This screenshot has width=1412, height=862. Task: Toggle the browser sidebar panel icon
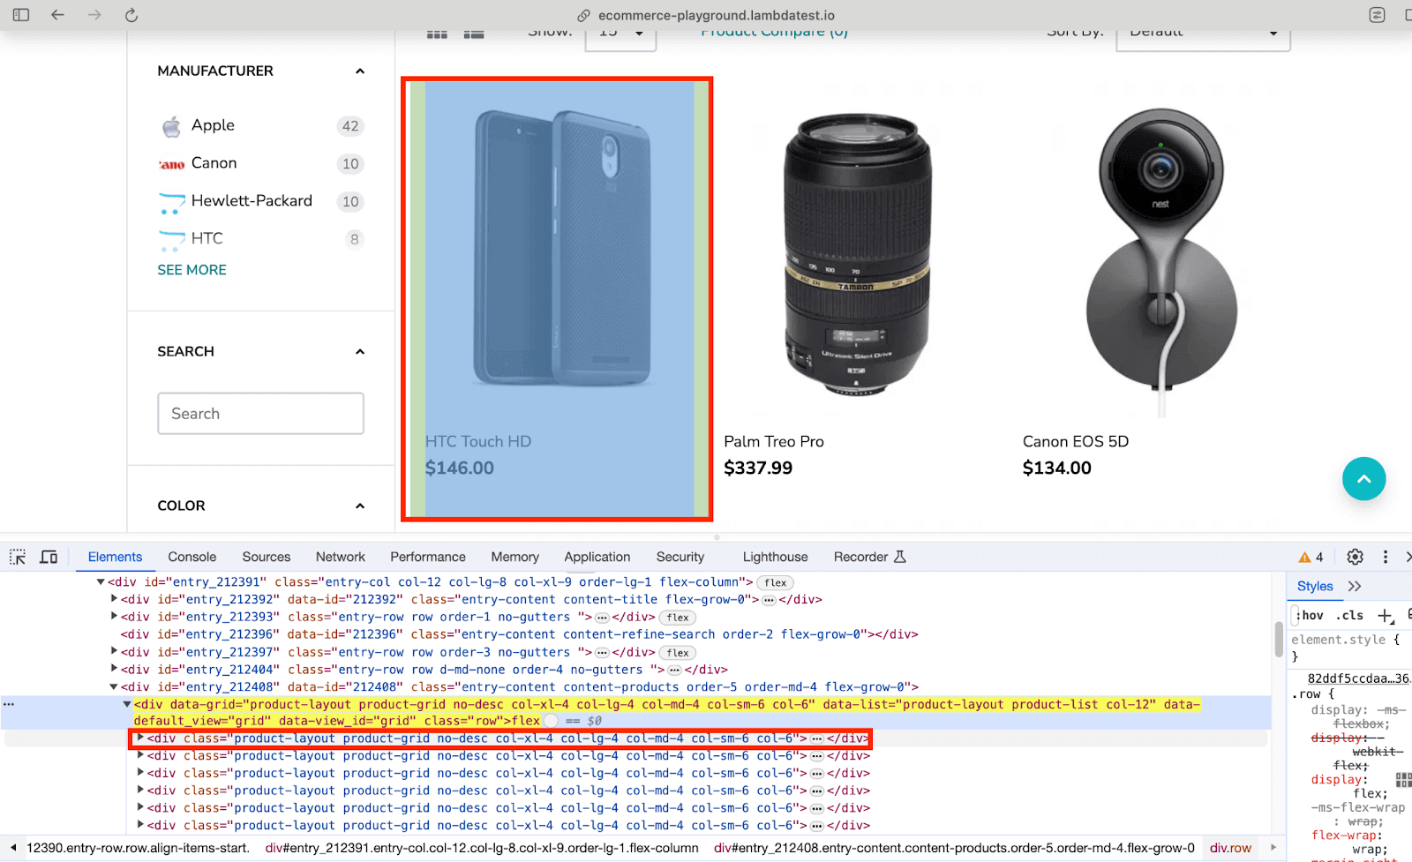click(21, 15)
